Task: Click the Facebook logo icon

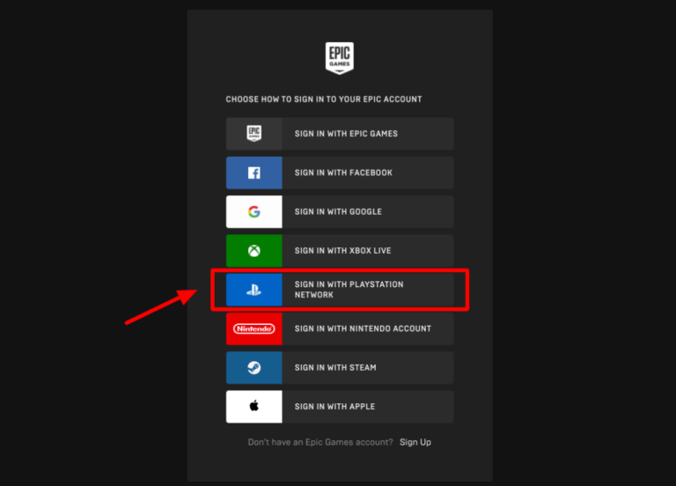Action: pos(253,173)
